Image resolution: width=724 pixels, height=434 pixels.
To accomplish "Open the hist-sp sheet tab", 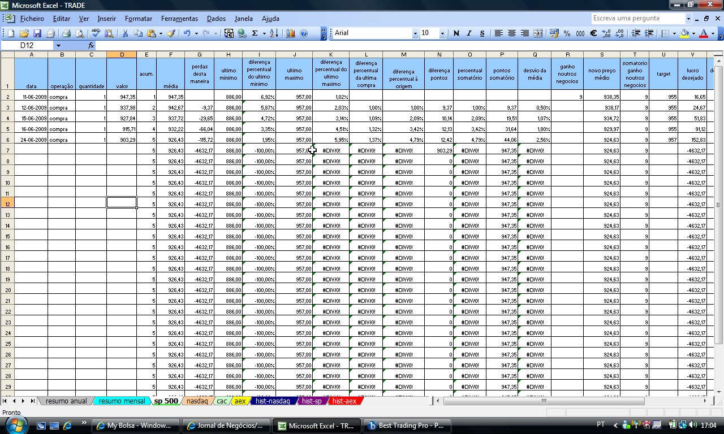I will coord(312,401).
